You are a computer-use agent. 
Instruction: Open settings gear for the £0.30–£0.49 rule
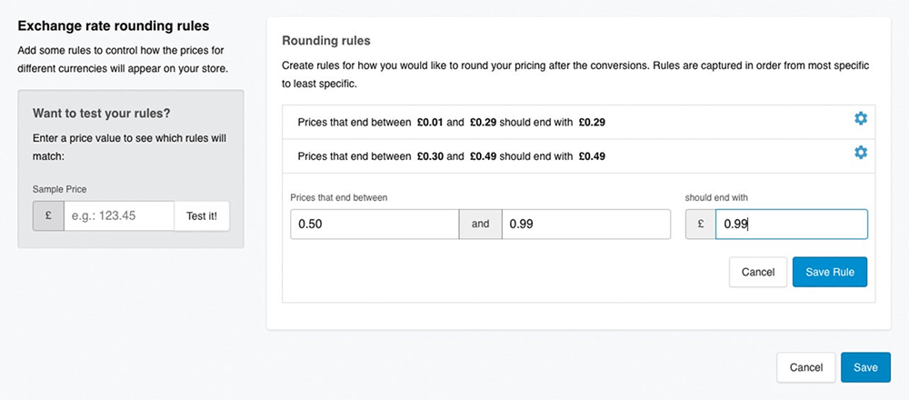click(x=860, y=153)
